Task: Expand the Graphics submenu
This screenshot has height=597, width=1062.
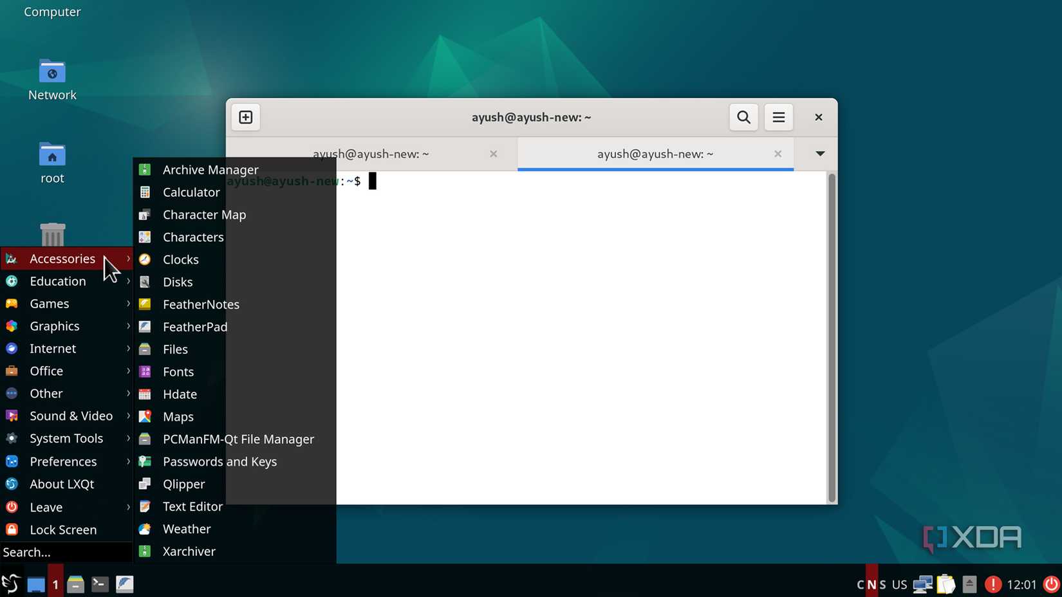Action: pyautogui.click(x=53, y=326)
